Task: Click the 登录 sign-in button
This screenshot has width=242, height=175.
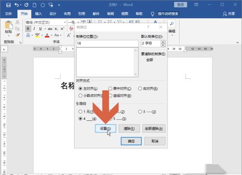Action: click(x=181, y=5)
